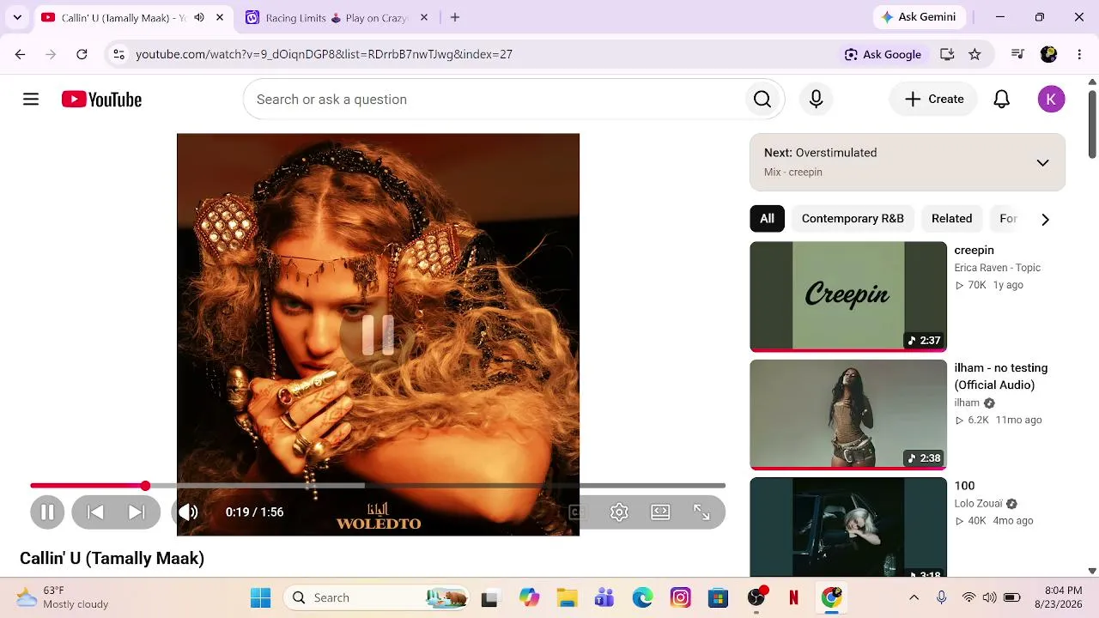Open the weather widget showing 63°F

pos(62,597)
